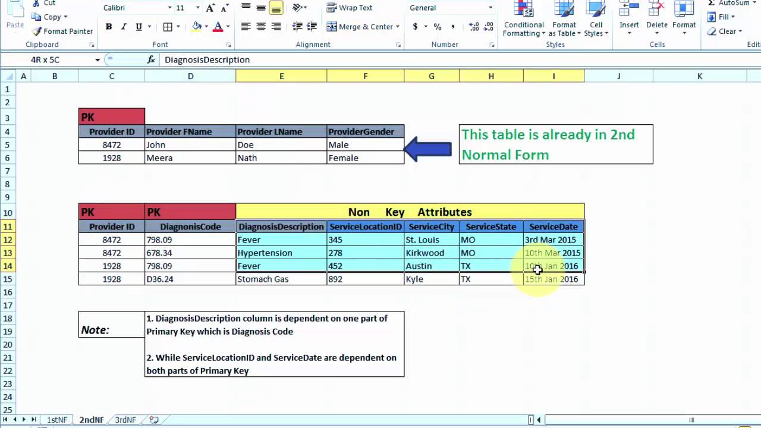Click the Insert cells icon
Screen dimensions: 761x428
[x=629, y=8]
